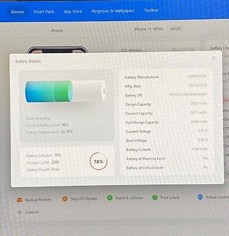Click the iPhone label above device image
The image size is (229, 236).
coord(57,31)
